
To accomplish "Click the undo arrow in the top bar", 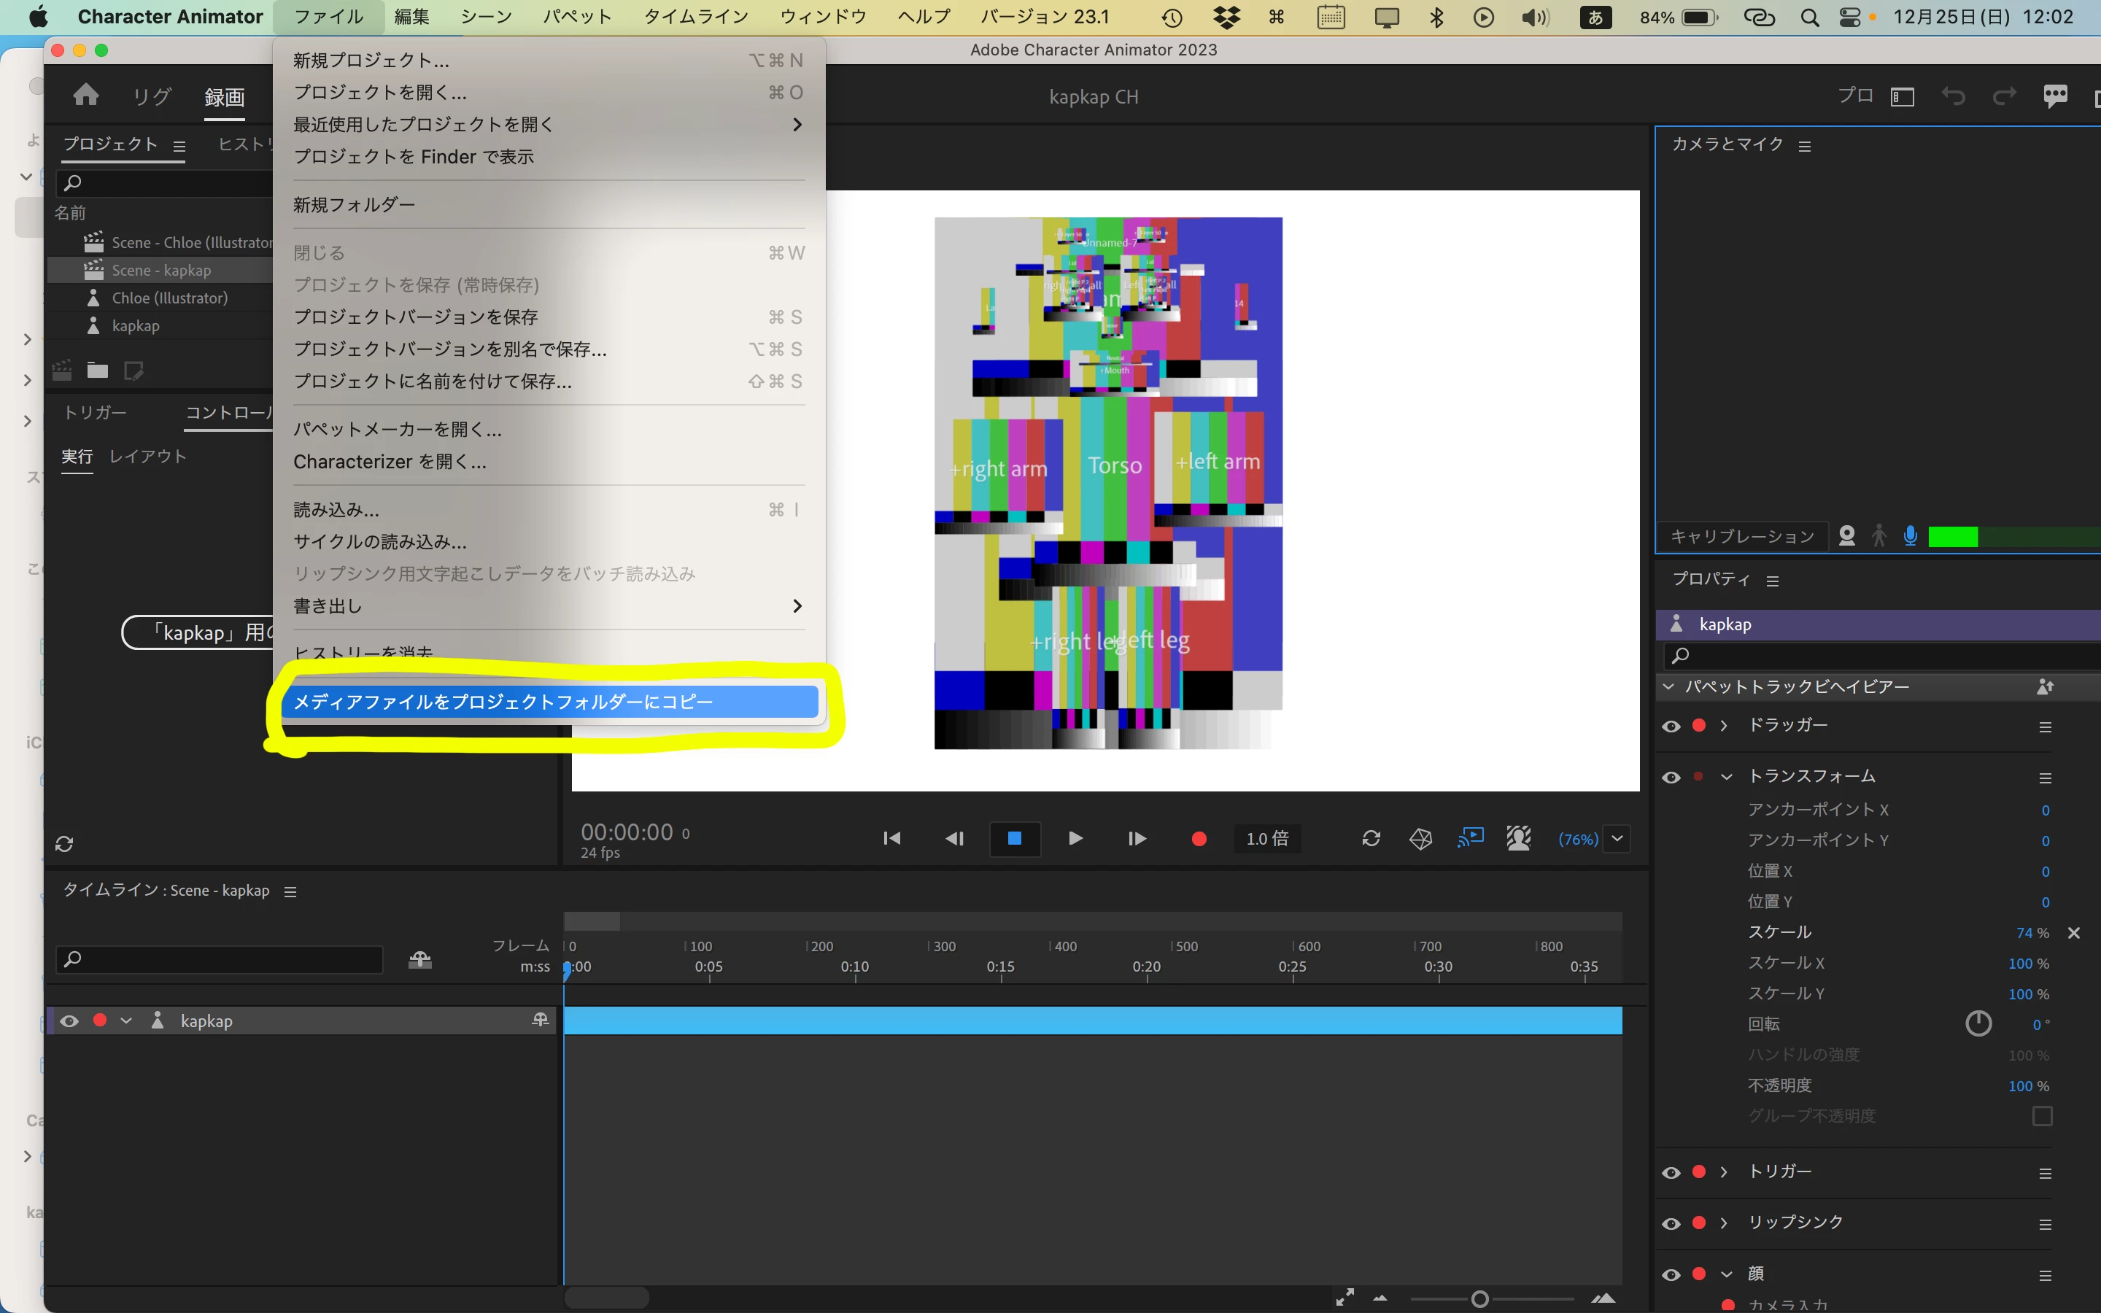I will pyautogui.click(x=1952, y=96).
